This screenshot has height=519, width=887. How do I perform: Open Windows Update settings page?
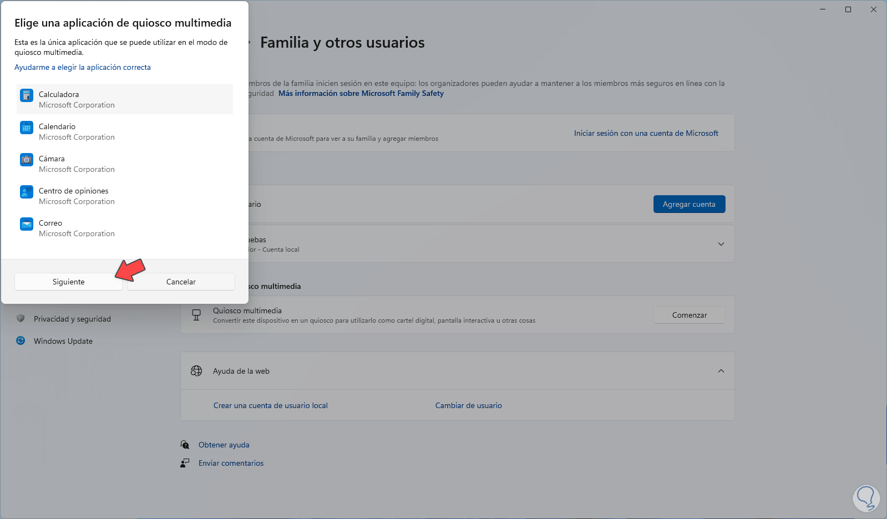tap(63, 341)
